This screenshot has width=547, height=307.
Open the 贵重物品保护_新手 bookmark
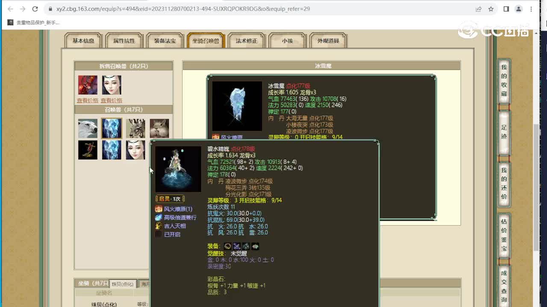(x=34, y=23)
